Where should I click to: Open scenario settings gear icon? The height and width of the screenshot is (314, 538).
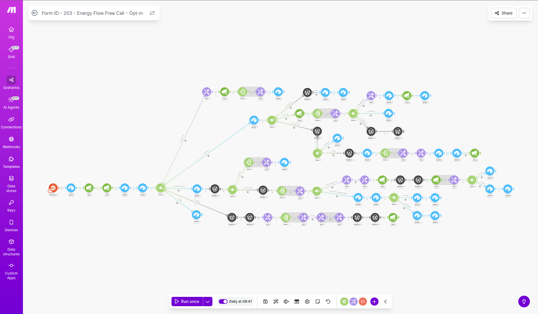[307, 302]
